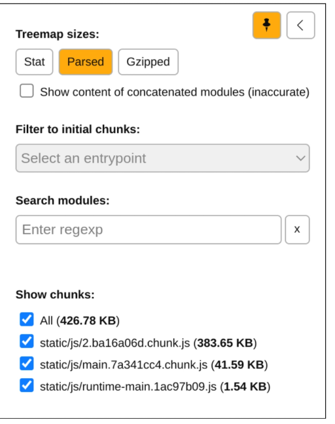Viewport: 335px width, 424px height.
Task: Select the Parsed treemap size
Action: (x=86, y=62)
